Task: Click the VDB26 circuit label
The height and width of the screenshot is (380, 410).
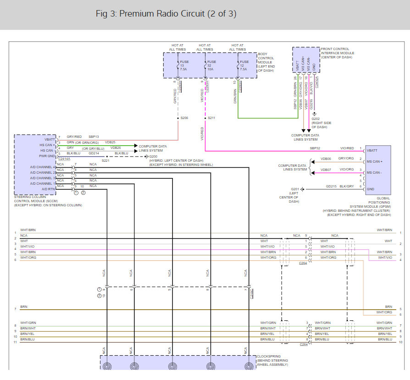Action: (115, 148)
